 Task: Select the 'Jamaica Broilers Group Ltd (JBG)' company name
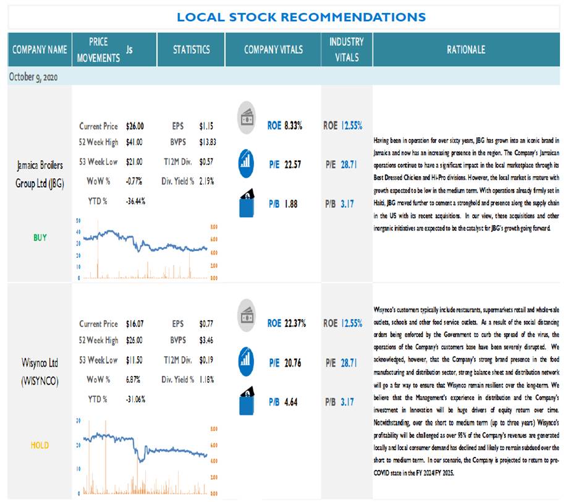[x=40, y=174]
